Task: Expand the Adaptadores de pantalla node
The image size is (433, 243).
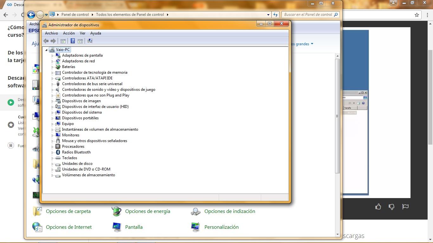Action: tap(52, 55)
